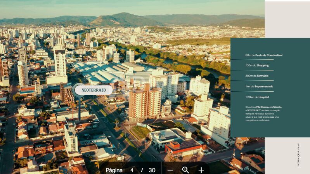Viewport: 310px width, 174px height.
Task: Click the mountain peak on the horizon
Action: pyautogui.click(x=123, y=16)
